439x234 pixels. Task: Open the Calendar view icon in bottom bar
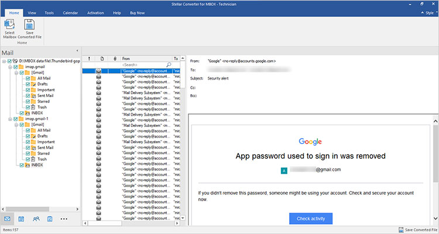point(21,219)
